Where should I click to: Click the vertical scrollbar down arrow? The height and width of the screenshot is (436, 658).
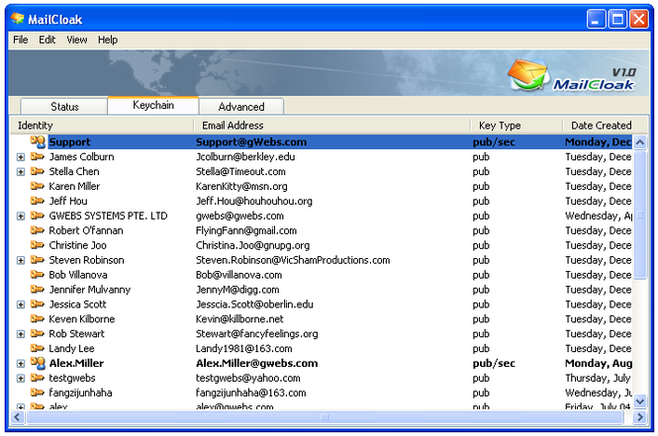tap(640, 402)
